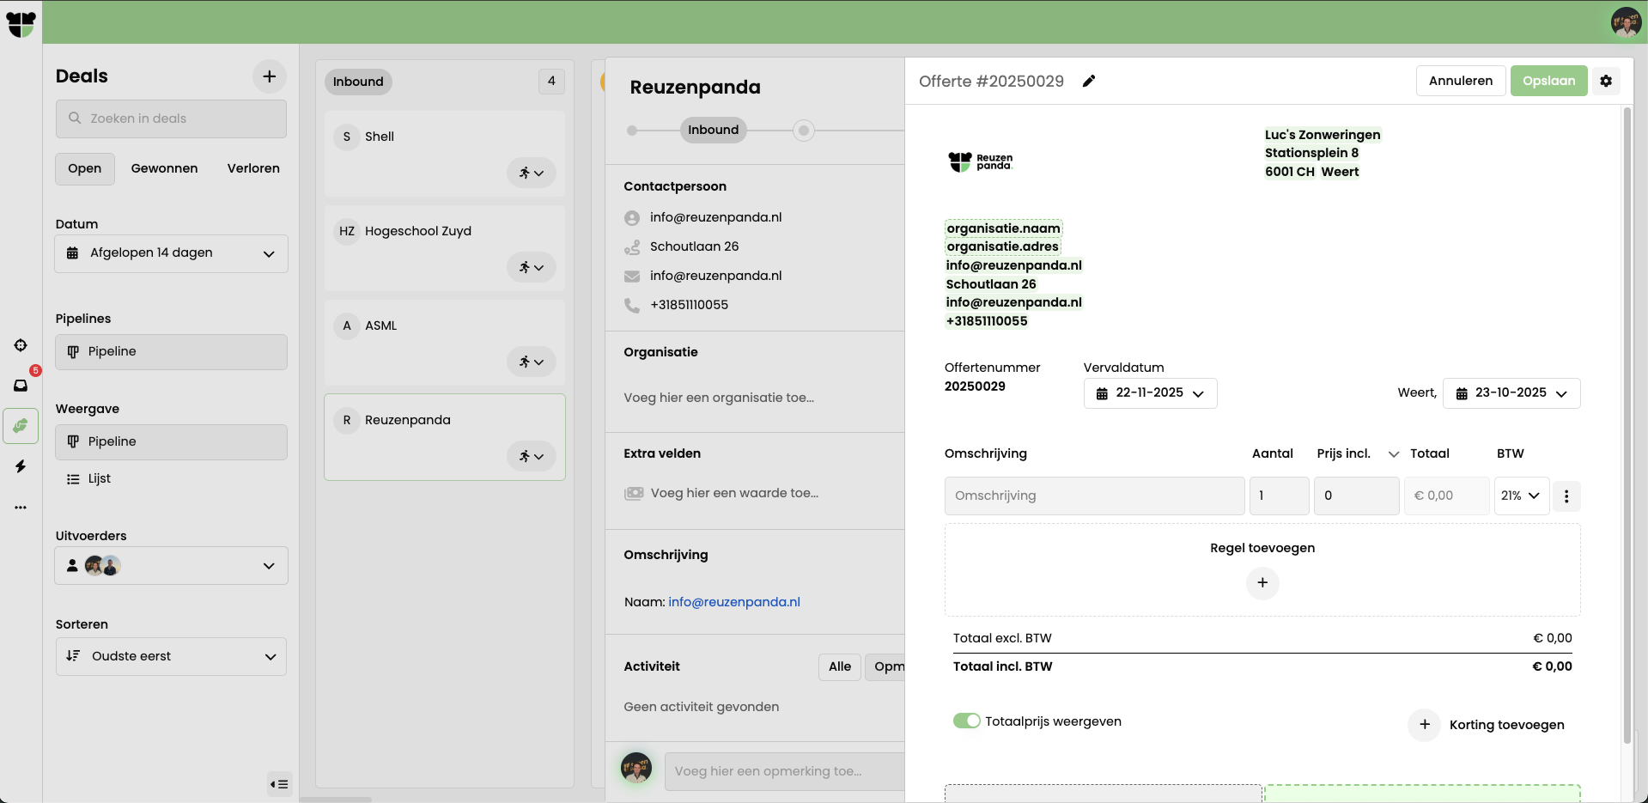Toggle the Totaalprijs weergeven switch
The image size is (1648, 803).
(x=966, y=721)
